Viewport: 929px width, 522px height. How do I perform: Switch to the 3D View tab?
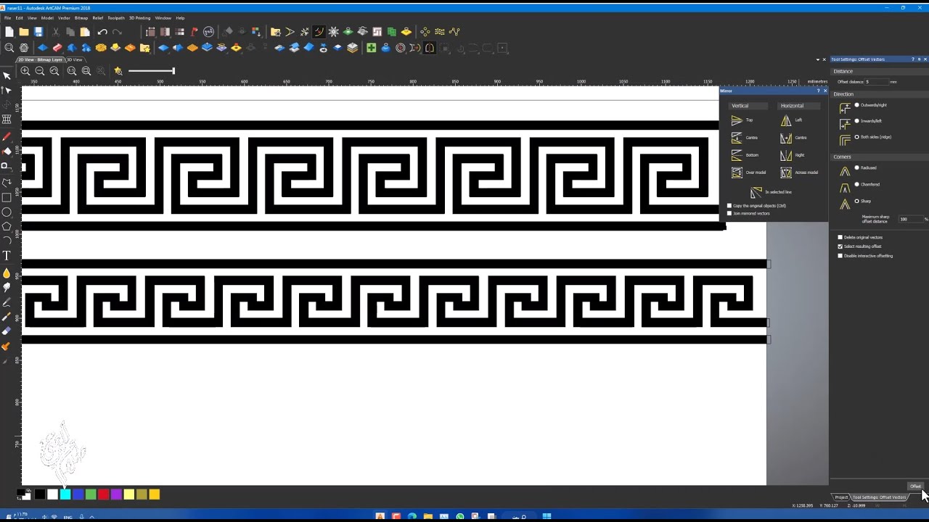pos(74,59)
